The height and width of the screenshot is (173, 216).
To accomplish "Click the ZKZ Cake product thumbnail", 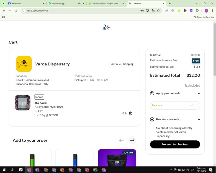I will pos(23,103).
